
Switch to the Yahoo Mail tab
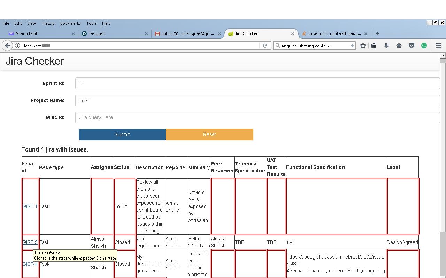tap(42, 34)
